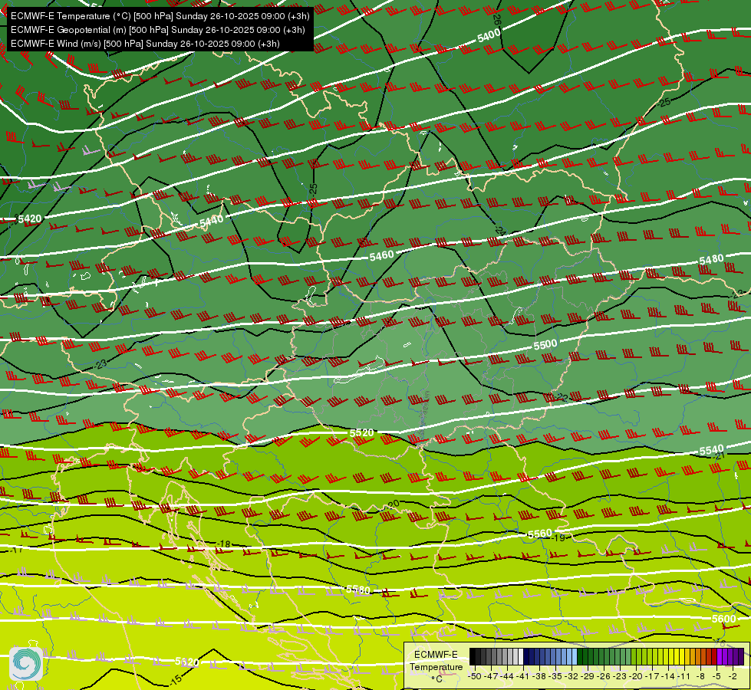Click the 5440 geopotential contour label
The height and width of the screenshot is (690, 751).
click(211, 221)
